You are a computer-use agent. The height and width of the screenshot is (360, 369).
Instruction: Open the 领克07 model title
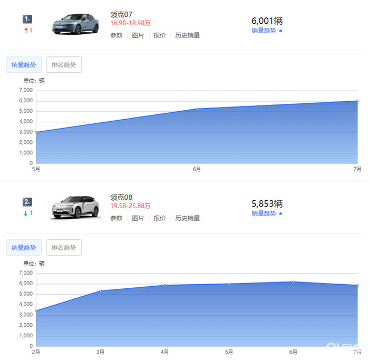(121, 15)
